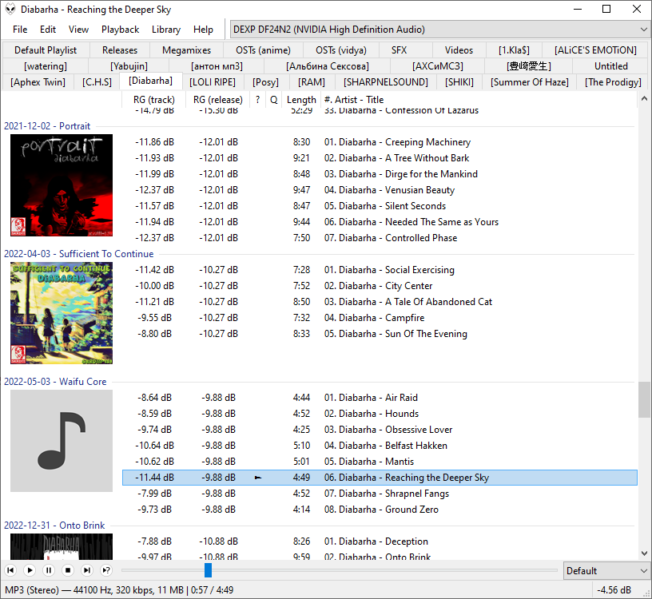
Task: Switch to the [АХСиМСЗ] tab
Action: (x=437, y=66)
